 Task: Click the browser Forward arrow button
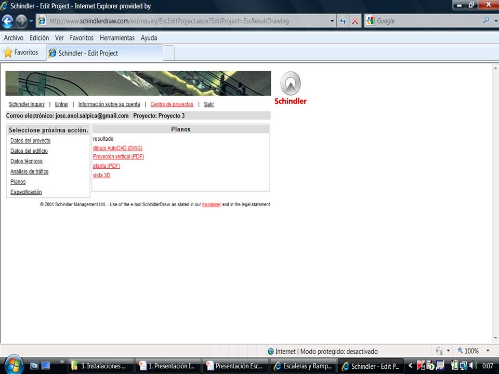21,21
